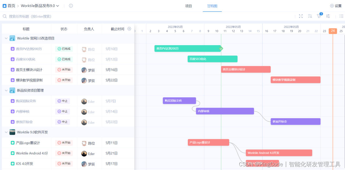Click the task icon of 首页PV达到200万
This screenshot has width=345, height=170.
(13, 49)
